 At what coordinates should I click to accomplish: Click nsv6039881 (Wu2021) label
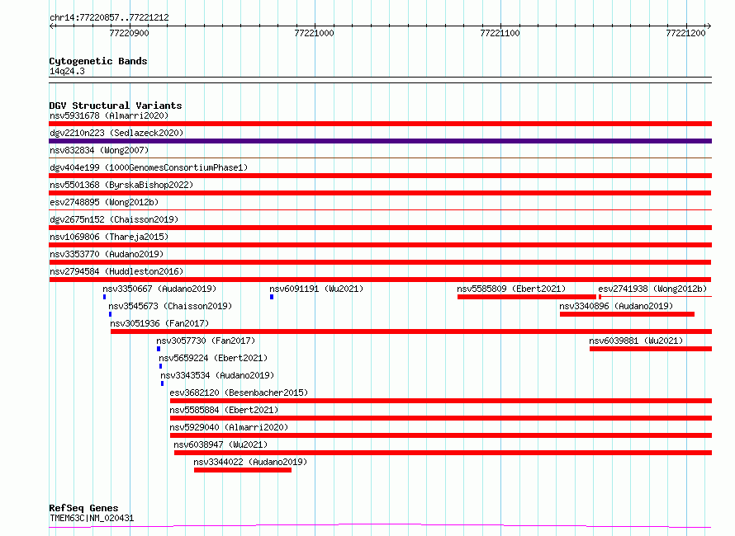point(636,341)
